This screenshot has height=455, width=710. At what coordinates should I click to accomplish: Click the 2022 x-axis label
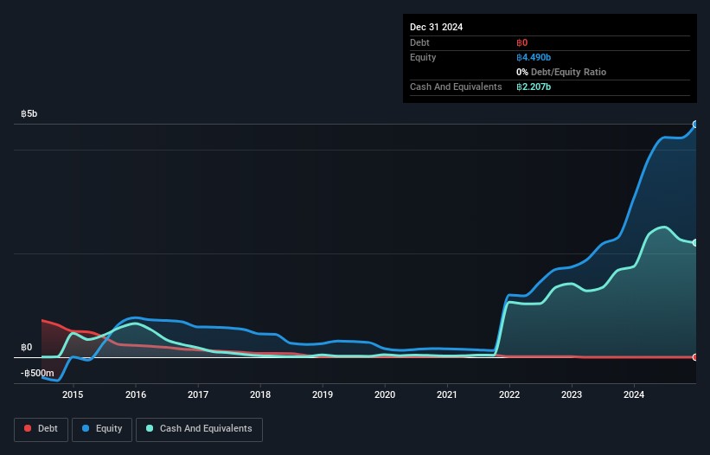click(x=509, y=395)
